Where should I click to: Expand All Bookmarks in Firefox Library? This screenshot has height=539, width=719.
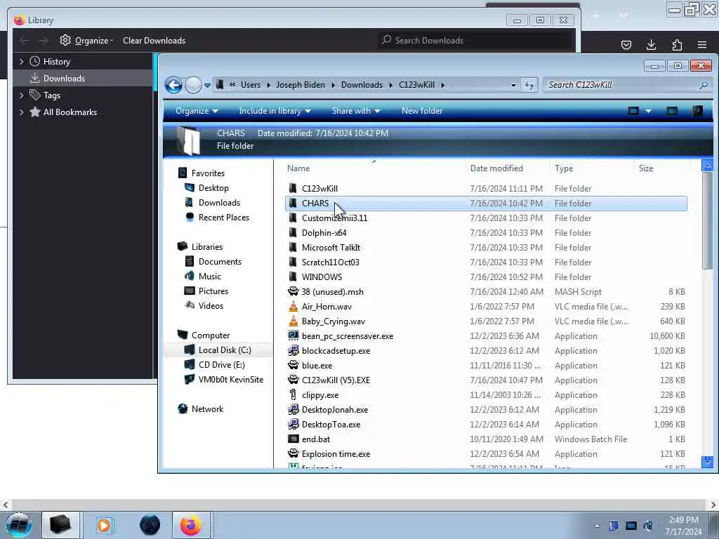point(22,112)
